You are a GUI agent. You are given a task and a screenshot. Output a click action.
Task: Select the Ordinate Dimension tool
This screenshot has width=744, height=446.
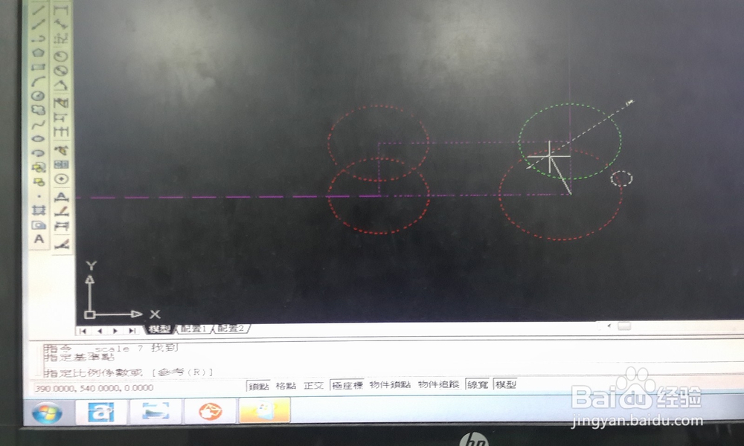coord(61,39)
